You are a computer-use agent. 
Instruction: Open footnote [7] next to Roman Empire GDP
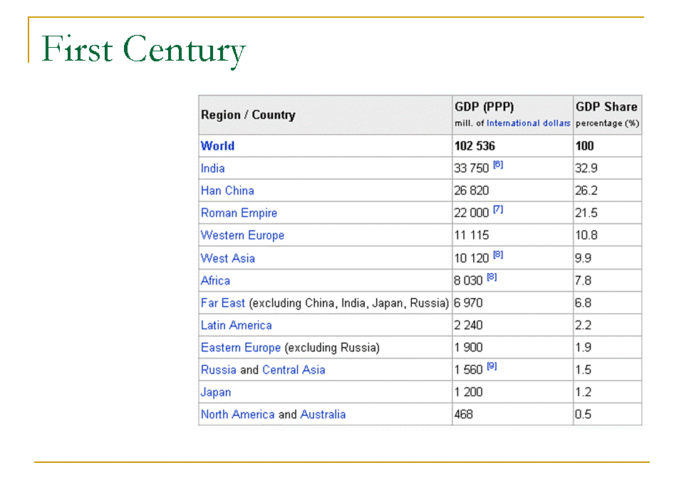pos(498,210)
